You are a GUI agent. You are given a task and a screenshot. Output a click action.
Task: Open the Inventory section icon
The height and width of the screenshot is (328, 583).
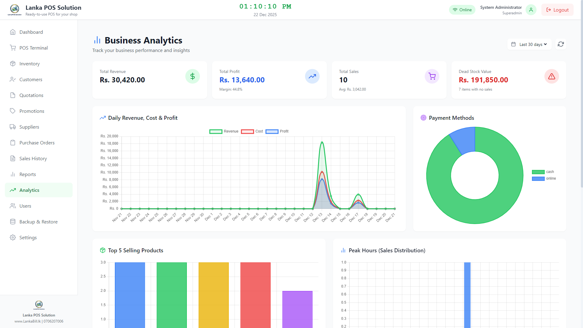click(x=13, y=64)
